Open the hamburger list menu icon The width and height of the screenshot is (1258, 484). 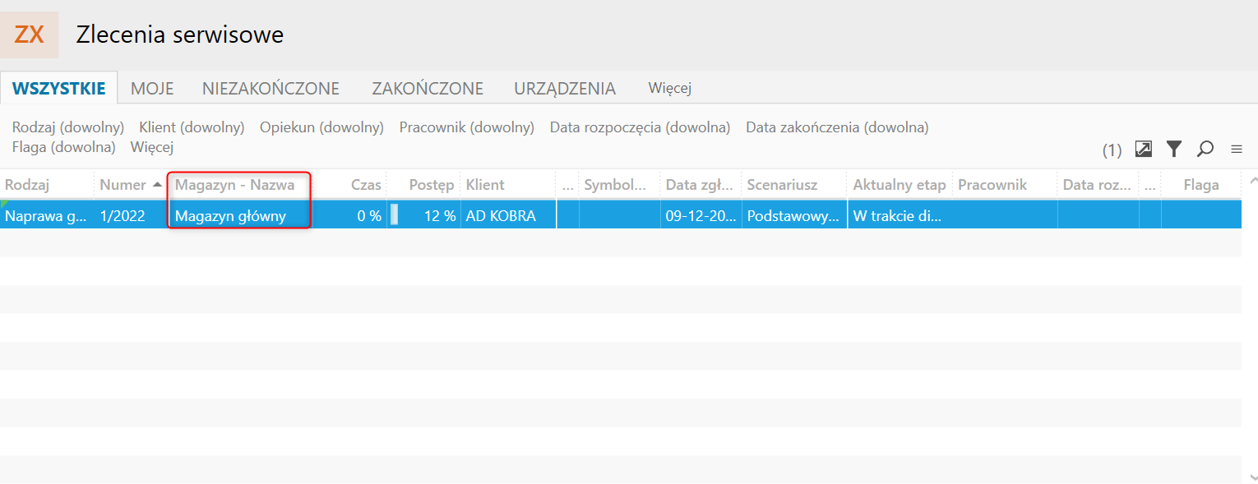1236,150
